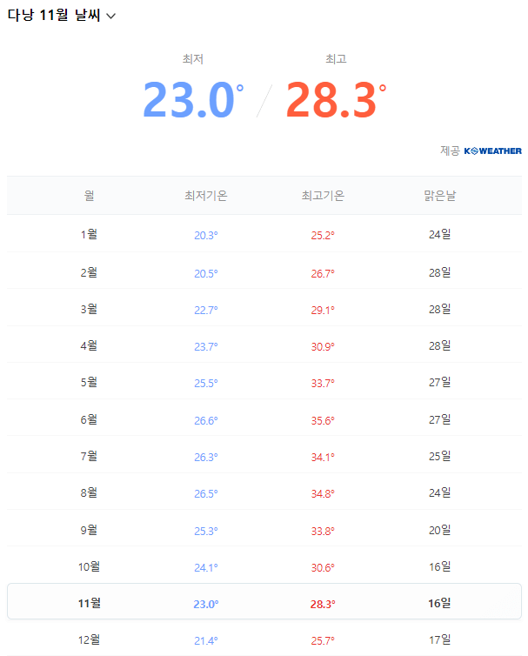Click 24일 clear days for 1월
528x656 pixels.
tap(440, 234)
